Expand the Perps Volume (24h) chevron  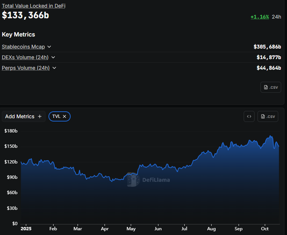click(x=54, y=68)
